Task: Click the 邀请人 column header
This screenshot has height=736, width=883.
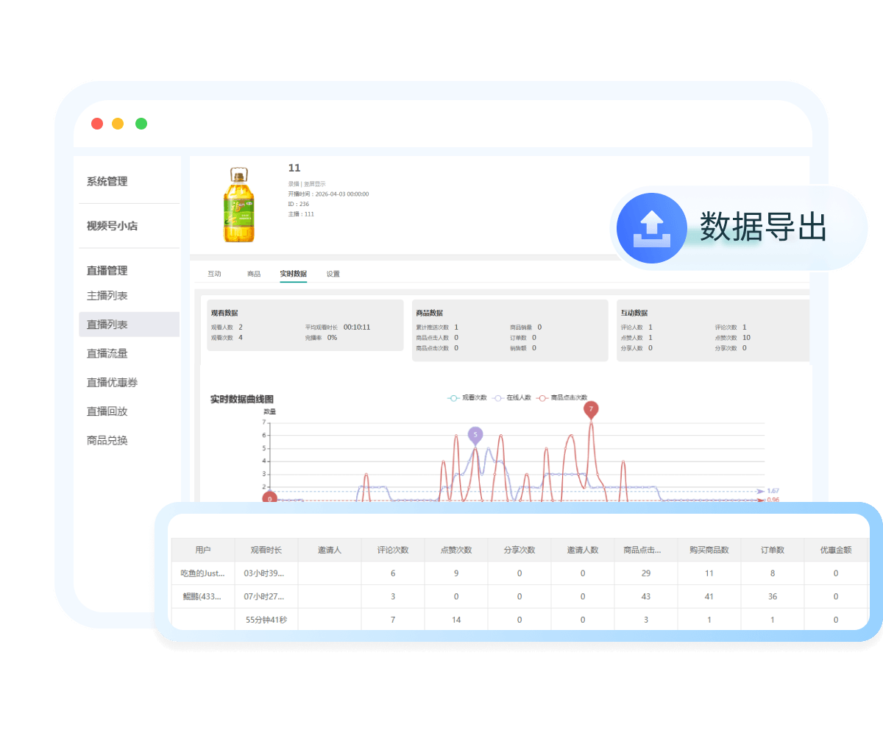Action: point(330,550)
